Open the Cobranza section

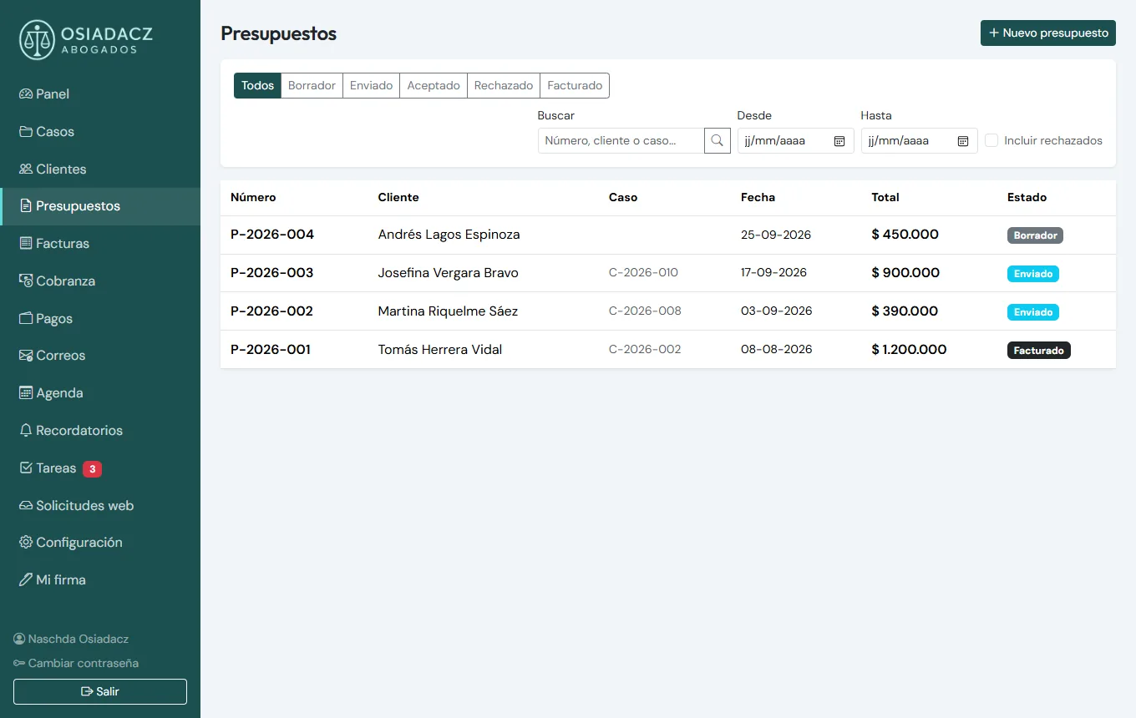(x=100, y=281)
